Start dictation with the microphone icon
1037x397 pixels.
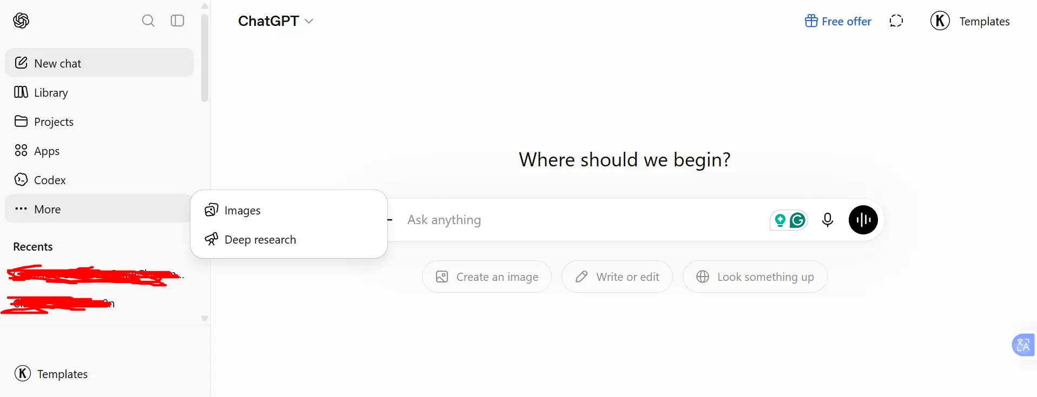pyautogui.click(x=827, y=220)
